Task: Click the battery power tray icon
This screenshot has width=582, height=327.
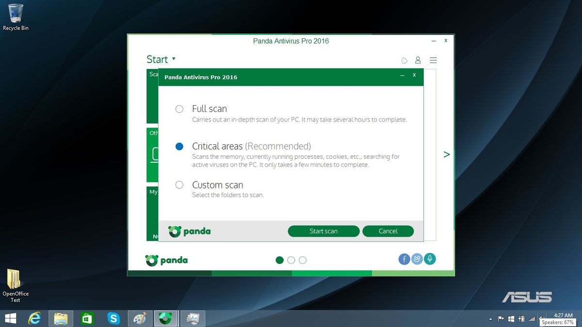Action: tap(522, 319)
